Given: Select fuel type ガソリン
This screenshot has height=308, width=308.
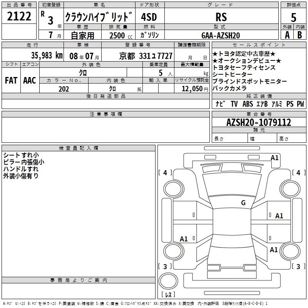Looking at the screenshot, I should click(149, 35).
